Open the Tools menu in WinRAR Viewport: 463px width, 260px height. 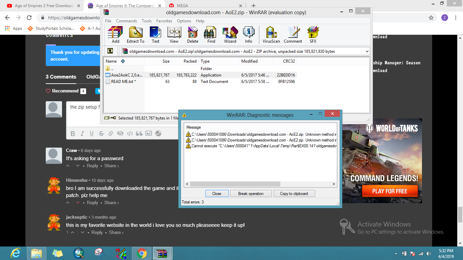146,21
